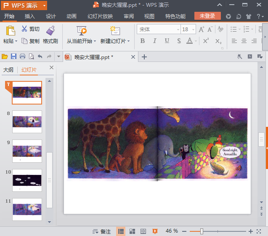Open the skin shirt icon
268x236 pixels.
[249, 16]
